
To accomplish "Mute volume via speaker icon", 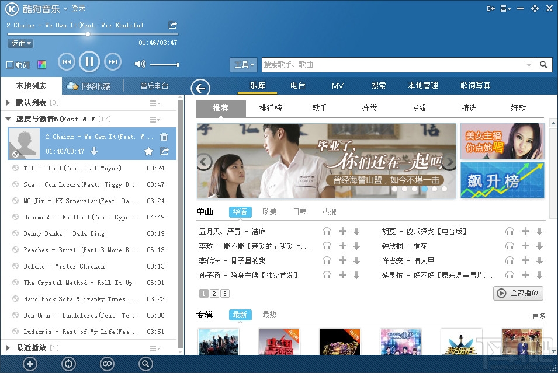I will [140, 64].
